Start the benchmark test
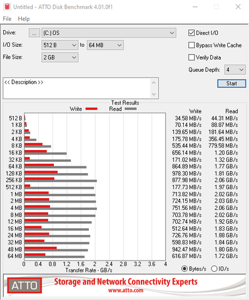The width and height of the screenshot is (249, 300). tap(231, 84)
